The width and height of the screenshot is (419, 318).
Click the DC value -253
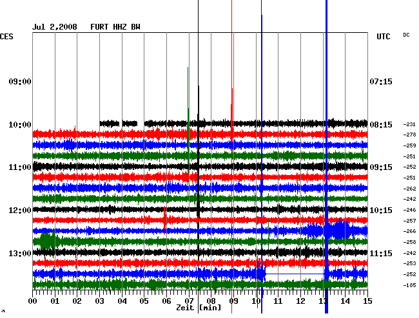tap(409, 263)
